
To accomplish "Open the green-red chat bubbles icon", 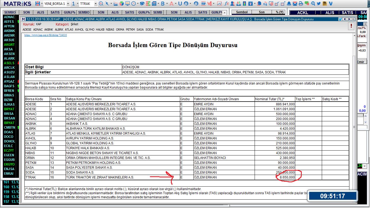I will click(307, 4).
